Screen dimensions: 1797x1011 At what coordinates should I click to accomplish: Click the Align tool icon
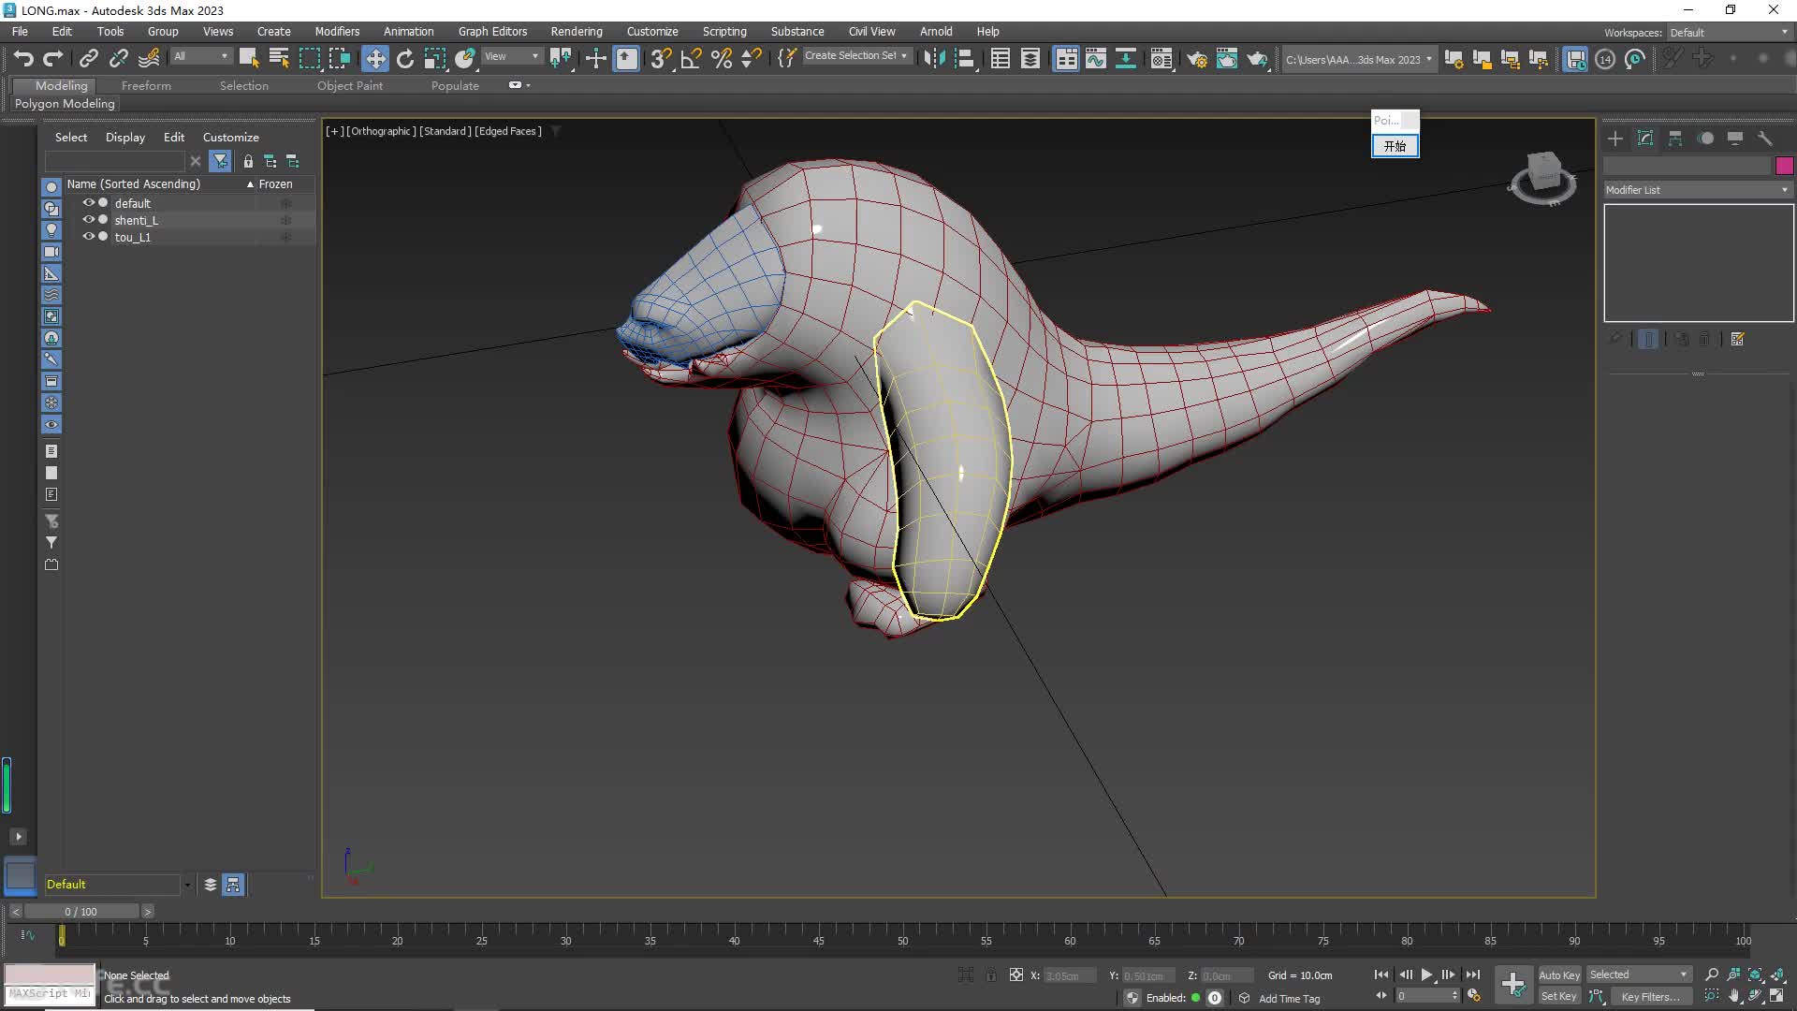964,59
